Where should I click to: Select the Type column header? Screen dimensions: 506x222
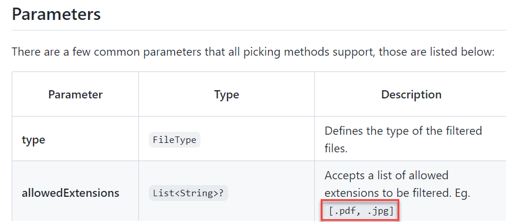(x=226, y=94)
